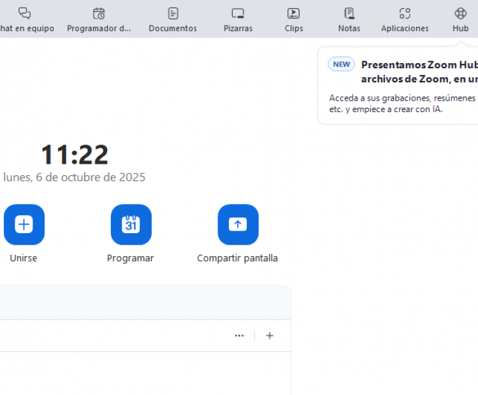Click the NEW badge in Hub tooltip
478x395 pixels.
coord(342,64)
